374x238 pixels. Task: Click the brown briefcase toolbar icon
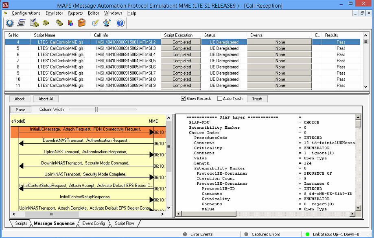[82, 23]
